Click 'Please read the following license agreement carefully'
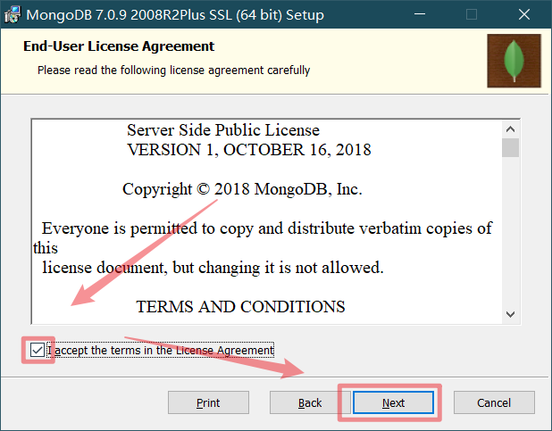This screenshot has width=552, height=431. coord(174,70)
